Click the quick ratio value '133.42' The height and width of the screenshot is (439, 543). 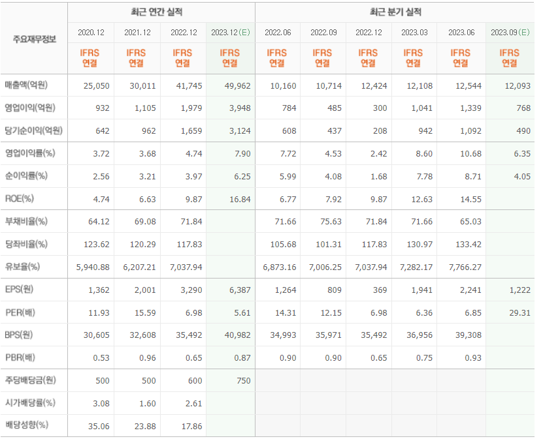469,245
